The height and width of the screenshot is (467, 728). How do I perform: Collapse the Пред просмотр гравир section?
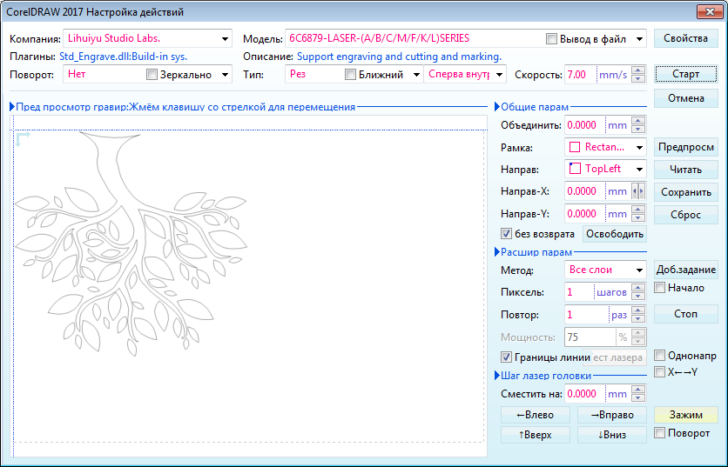[x=12, y=107]
